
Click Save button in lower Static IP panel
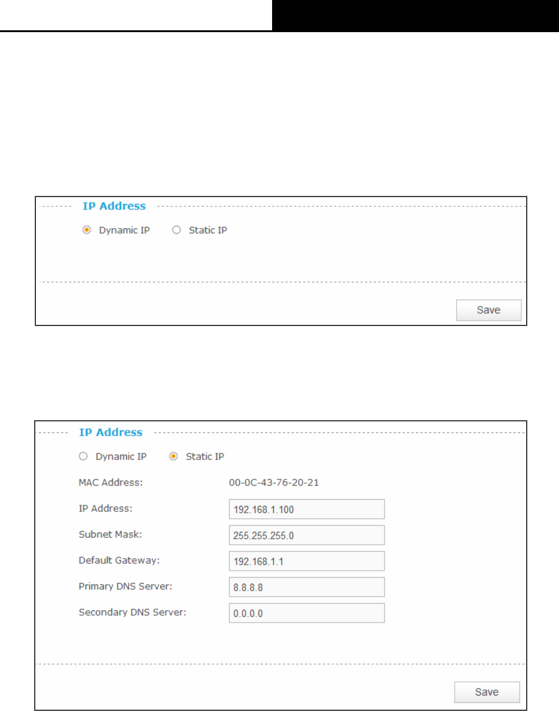(487, 692)
